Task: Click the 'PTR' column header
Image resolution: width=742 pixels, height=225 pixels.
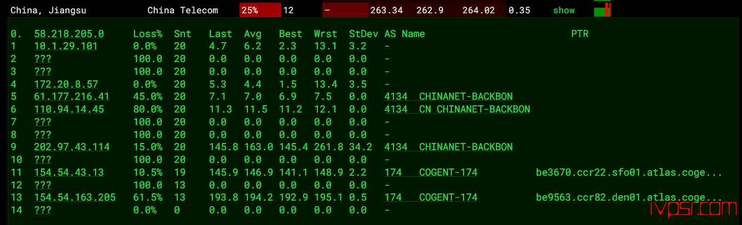Action: pyautogui.click(x=580, y=34)
